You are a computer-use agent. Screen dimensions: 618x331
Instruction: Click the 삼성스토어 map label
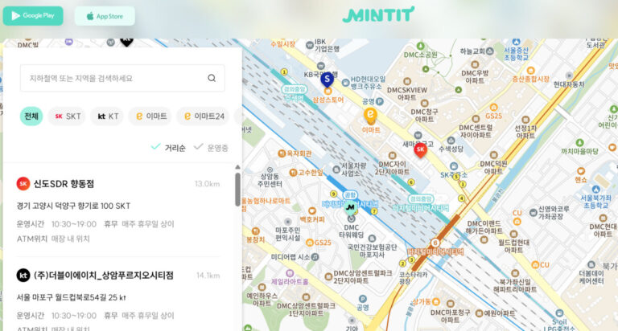(x=328, y=100)
